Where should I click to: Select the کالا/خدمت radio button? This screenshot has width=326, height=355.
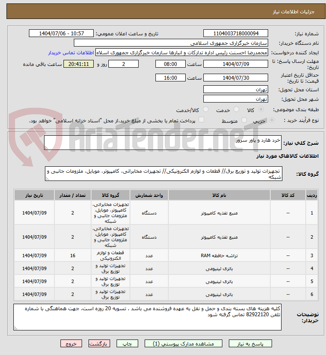click(206, 109)
